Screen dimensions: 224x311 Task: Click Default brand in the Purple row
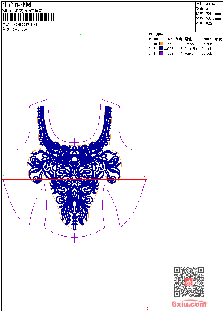click(x=207, y=54)
